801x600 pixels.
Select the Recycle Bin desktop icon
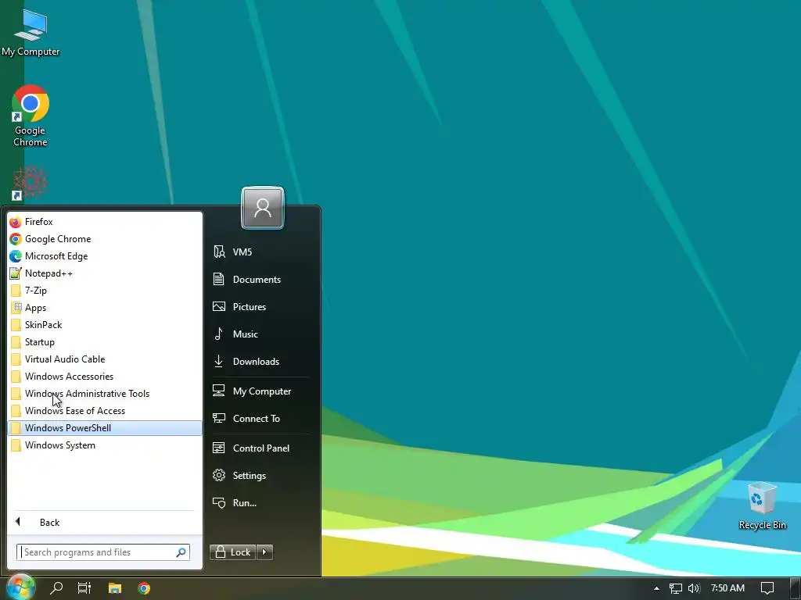click(762, 506)
